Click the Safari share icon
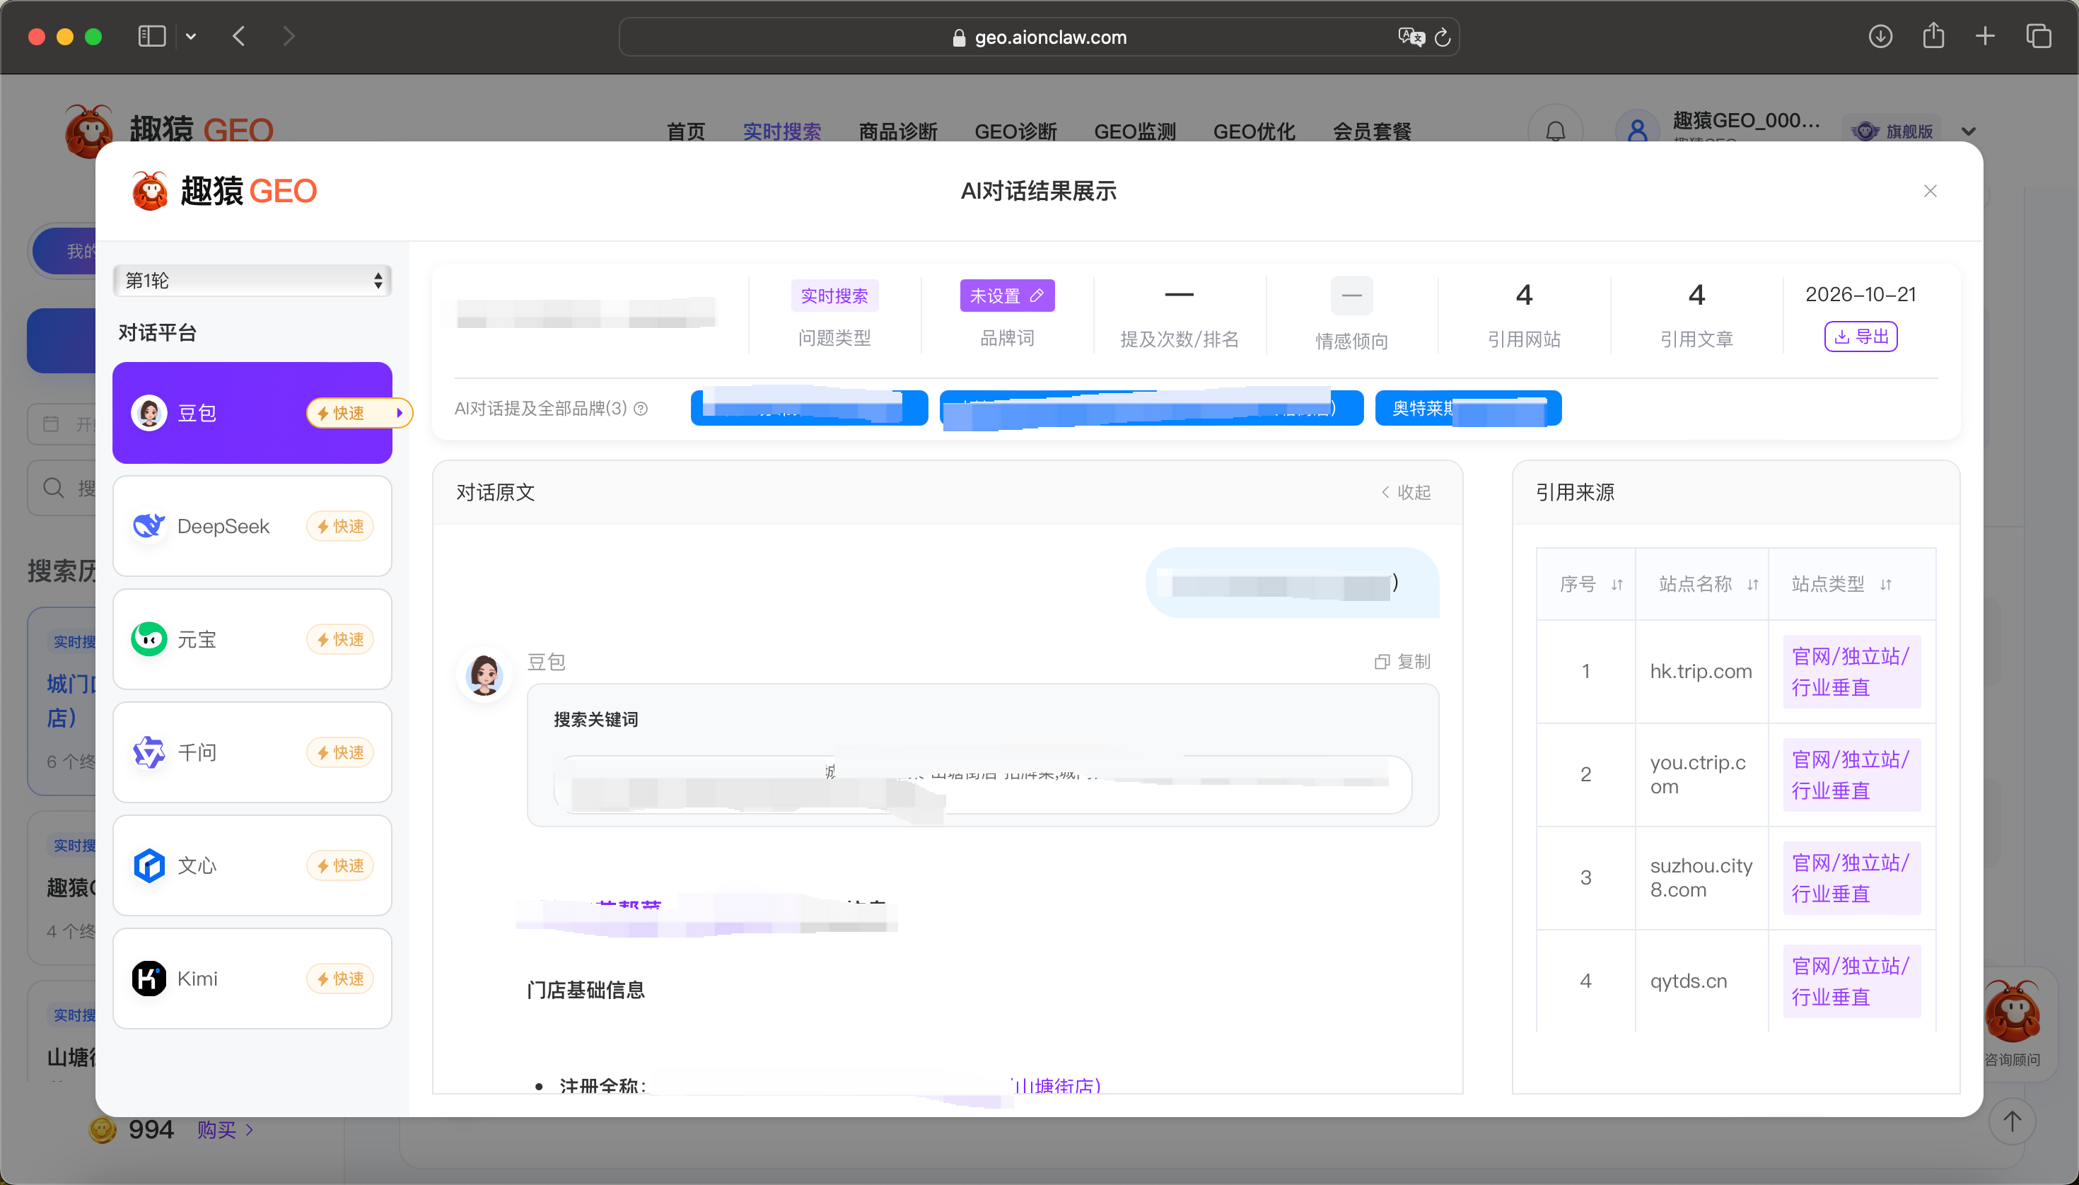The height and width of the screenshot is (1185, 2079). click(x=1933, y=36)
